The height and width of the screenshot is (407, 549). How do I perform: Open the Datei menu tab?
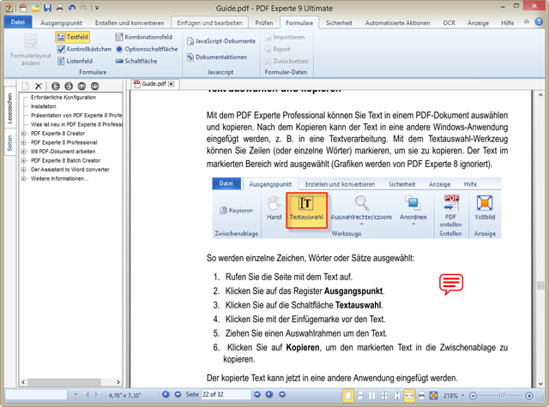(17, 22)
